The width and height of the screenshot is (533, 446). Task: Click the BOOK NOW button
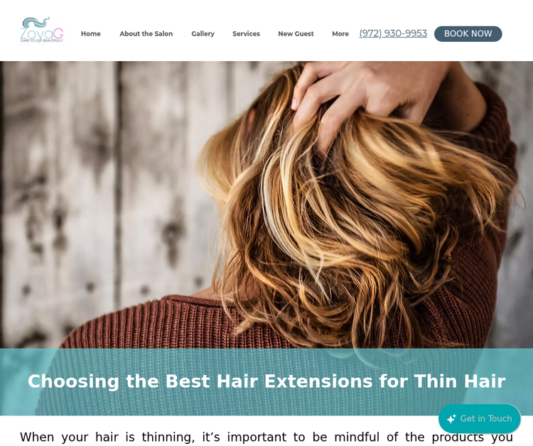point(468,33)
